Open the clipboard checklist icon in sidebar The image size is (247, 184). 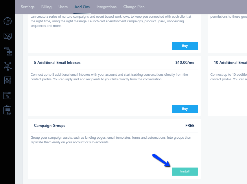tap(7, 110)
